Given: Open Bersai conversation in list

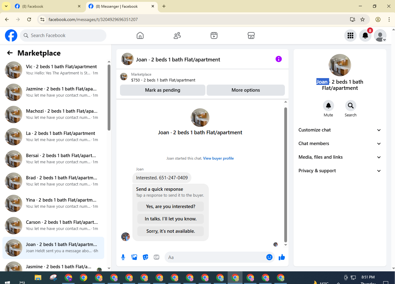Looking at the screenshot, I should (53, 159).
